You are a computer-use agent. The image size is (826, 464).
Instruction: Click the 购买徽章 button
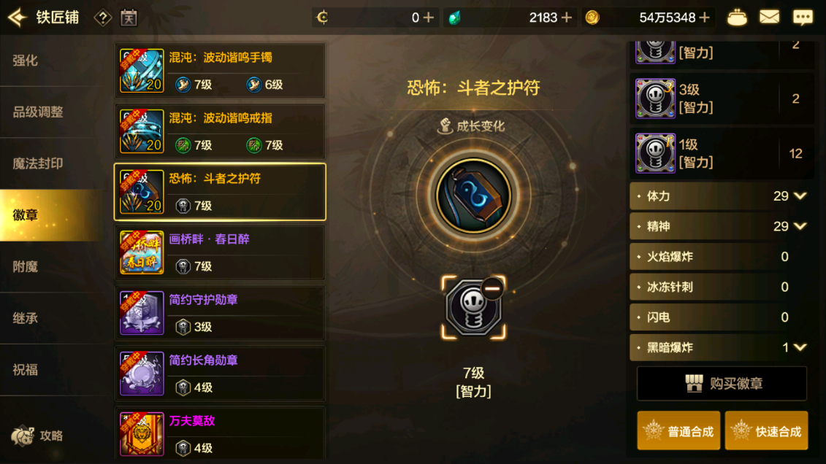tap(722, 384)
